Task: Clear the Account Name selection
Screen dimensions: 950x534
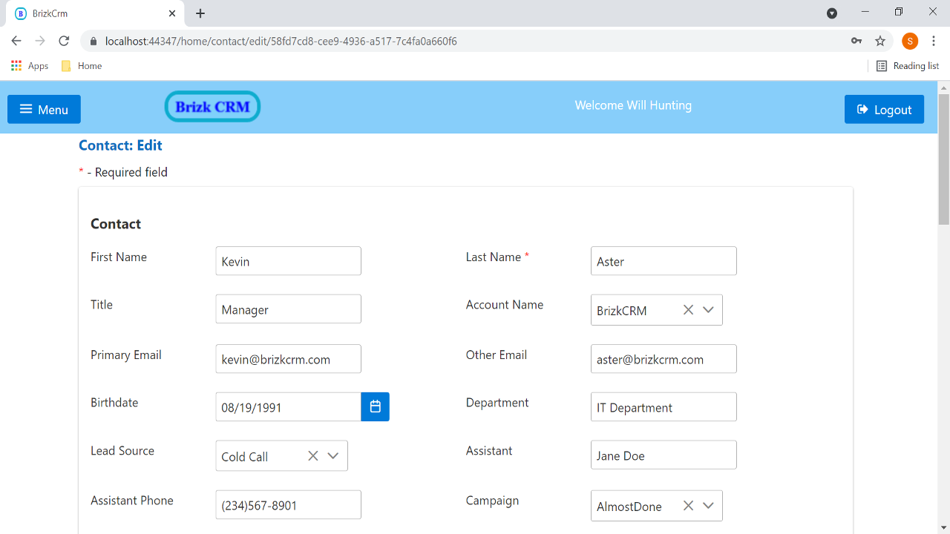Action: pyautogui.click(x=688, y=310)
